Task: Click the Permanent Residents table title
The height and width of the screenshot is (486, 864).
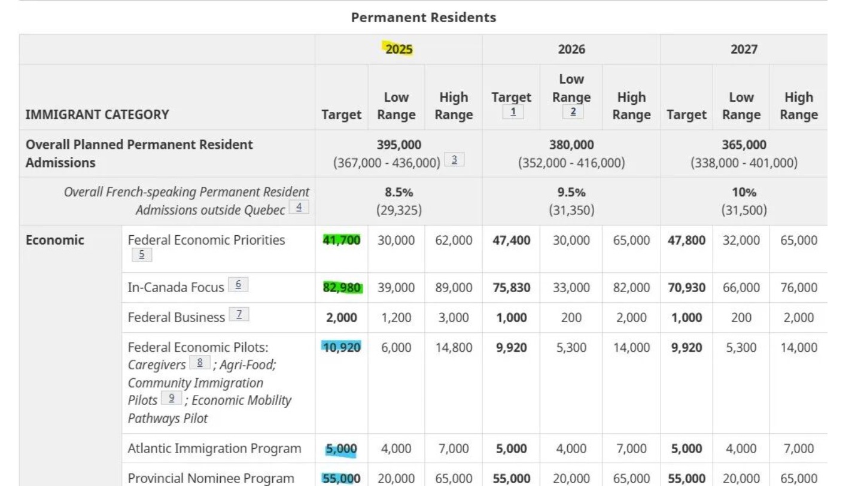Action: pos(424,17)
